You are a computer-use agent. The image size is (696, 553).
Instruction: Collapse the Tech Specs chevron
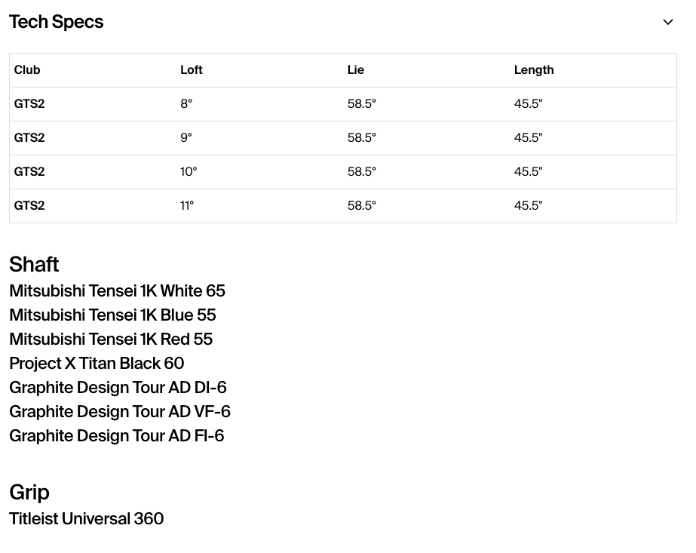point(667,22)
